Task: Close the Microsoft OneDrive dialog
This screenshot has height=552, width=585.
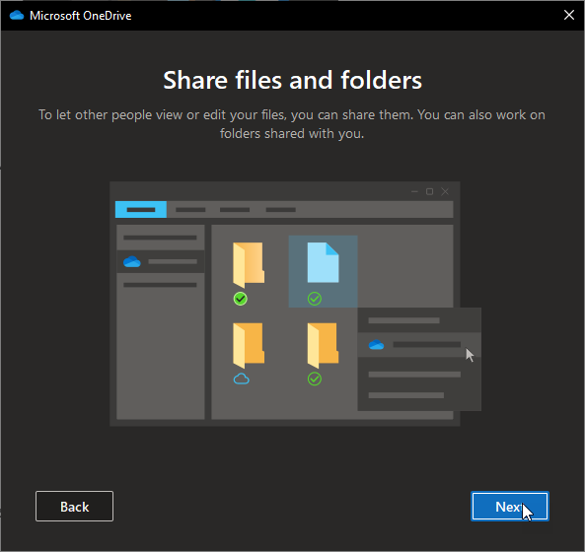Action: click(x=569, y=16)
